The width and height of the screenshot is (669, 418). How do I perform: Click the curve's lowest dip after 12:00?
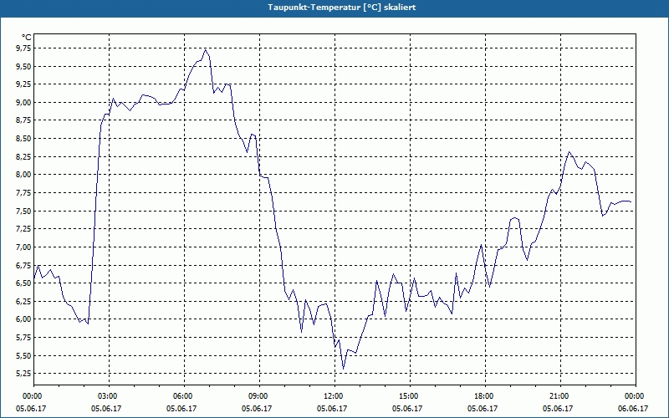click(x=343, y=369)
